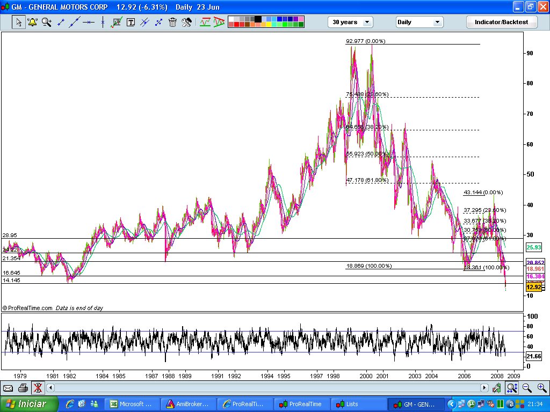
Task: Click the taskbar clock showing 21:34
Action: click(534, 404)
